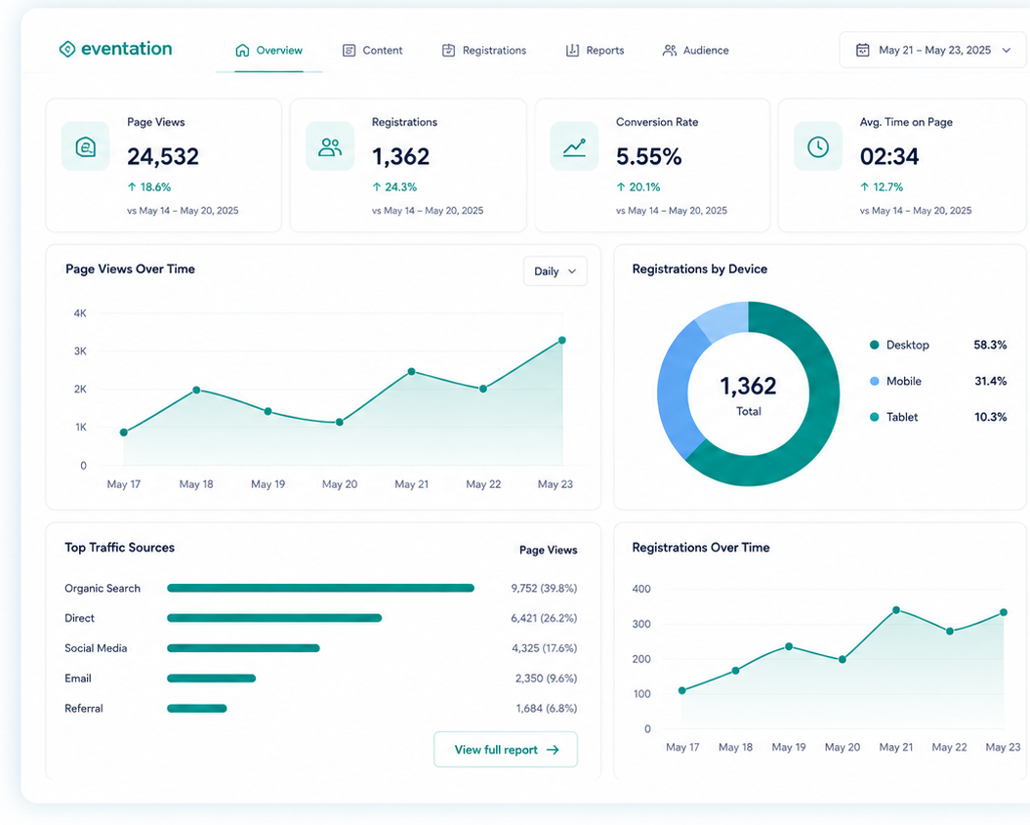Click the Registrations card users icon
The height and width of the screenshot is (825, 1030).
(330, 146)
